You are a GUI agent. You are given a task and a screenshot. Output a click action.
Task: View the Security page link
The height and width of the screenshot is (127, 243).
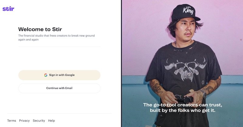click(39, 121)
